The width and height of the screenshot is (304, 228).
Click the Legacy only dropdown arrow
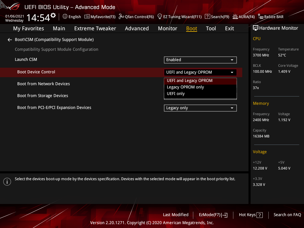coord(232,108)
